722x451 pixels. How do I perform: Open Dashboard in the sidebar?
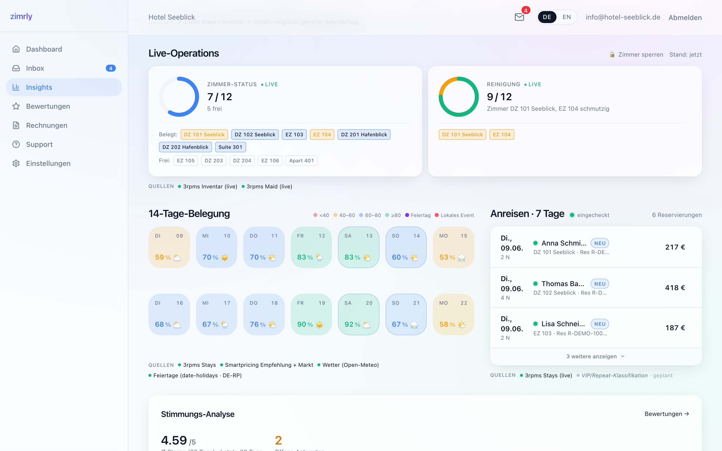pos(64,49)
